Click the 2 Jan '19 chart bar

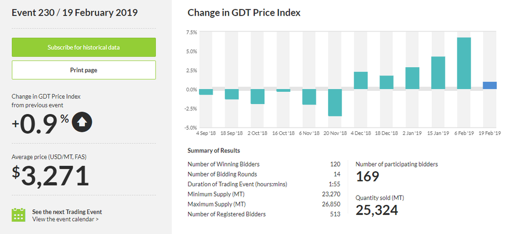tap(413, 78)
